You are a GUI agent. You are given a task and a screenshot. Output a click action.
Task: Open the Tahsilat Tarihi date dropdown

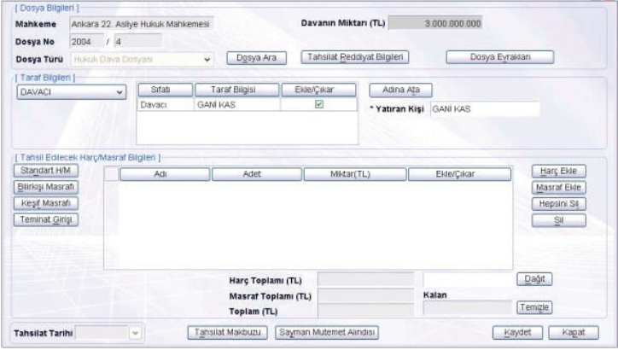tap(134, 333)
